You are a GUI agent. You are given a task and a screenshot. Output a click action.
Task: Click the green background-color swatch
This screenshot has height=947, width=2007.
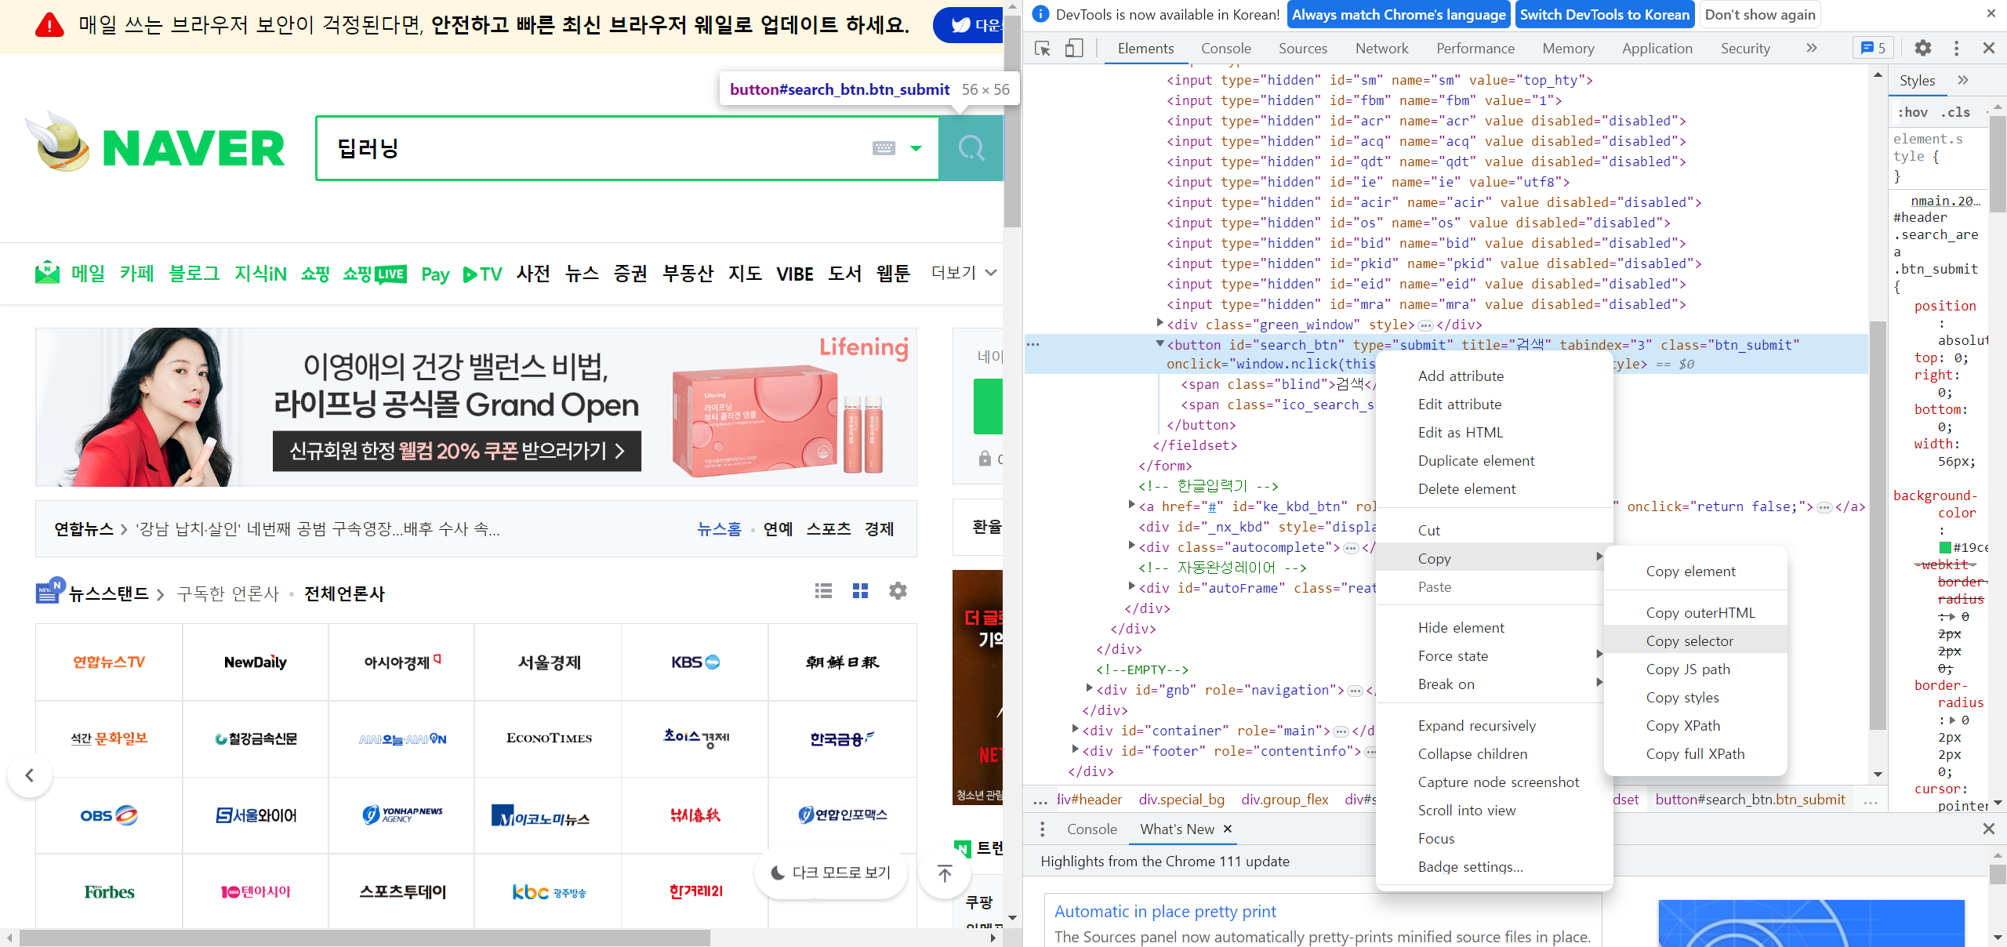click(x=1945, y=547)
